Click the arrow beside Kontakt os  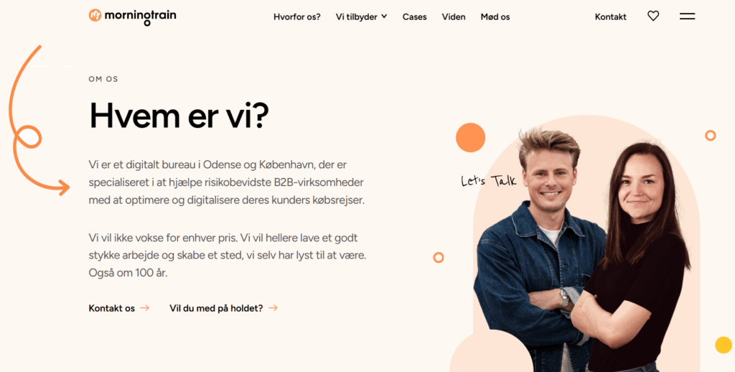[x=145, y=308]
